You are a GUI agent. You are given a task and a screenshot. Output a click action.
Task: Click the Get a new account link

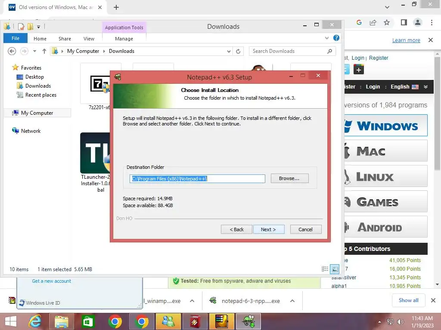tap(52, 281)
